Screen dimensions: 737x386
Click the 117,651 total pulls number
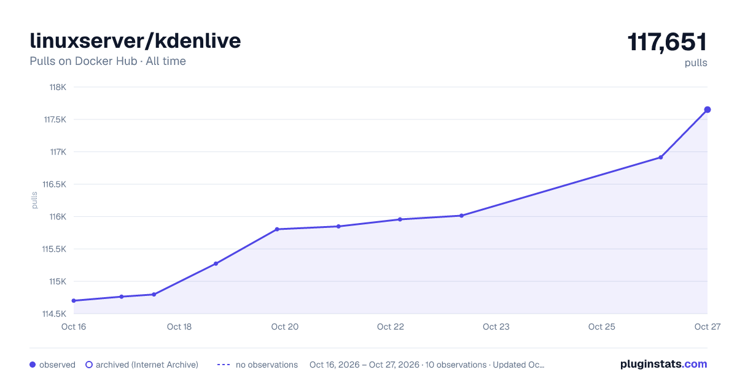(x=667, y=42)
